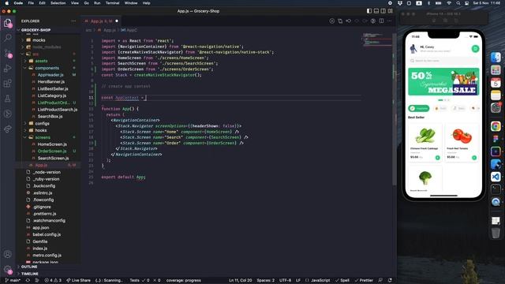
Task: Click the errors and warnings count in status bar
Action: pyautogui.click(x=54, y=281)
